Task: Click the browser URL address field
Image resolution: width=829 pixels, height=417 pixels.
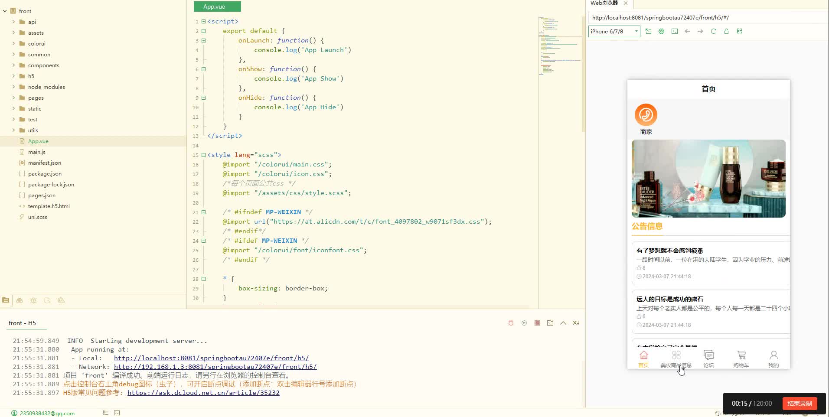Action: (707, 18)
